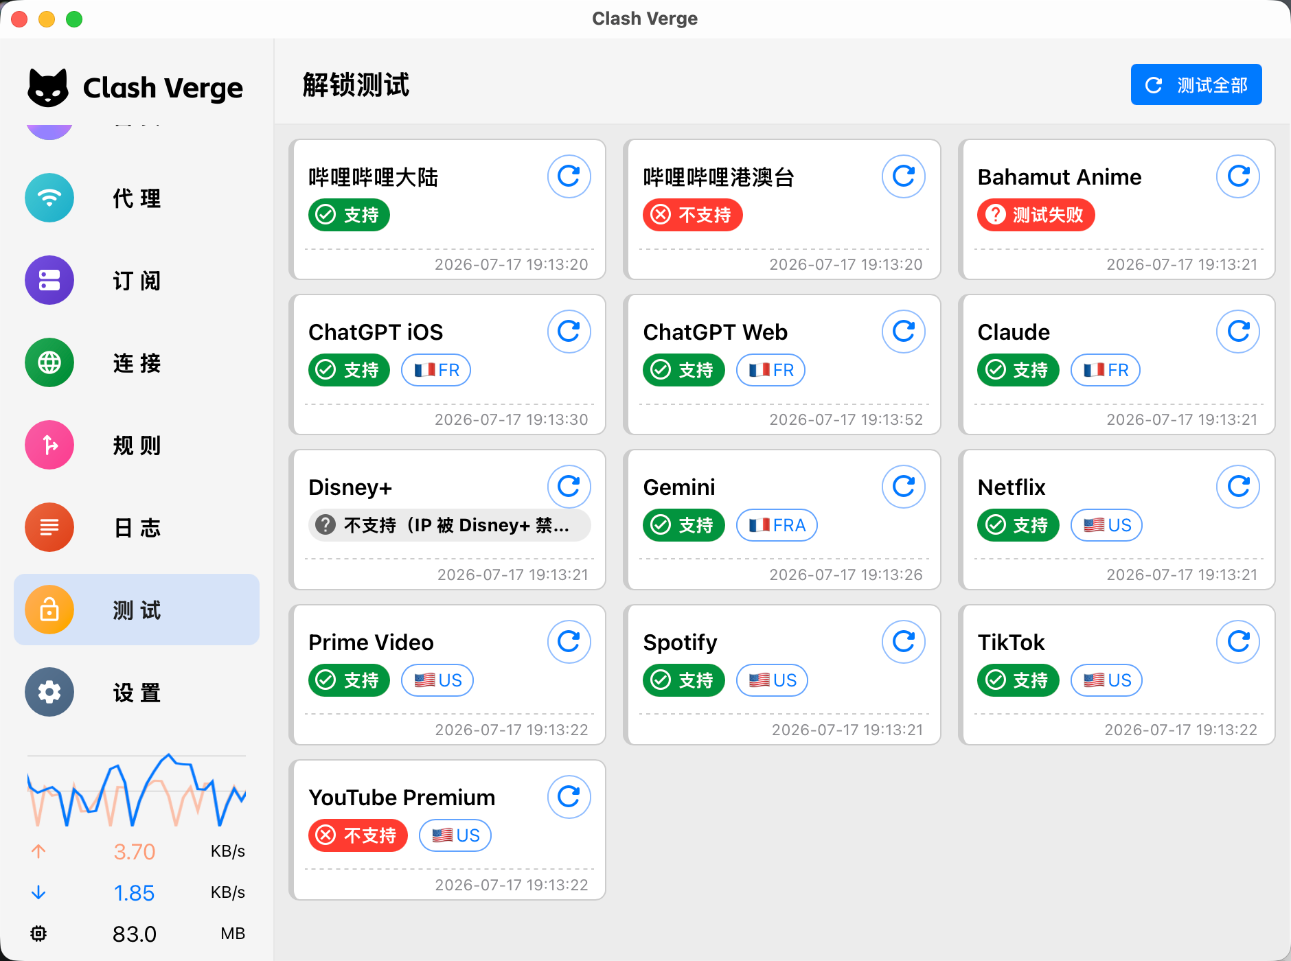Click the US chip on YouTube Premium
Screen dimensions: 1291x961
(455, 835)
